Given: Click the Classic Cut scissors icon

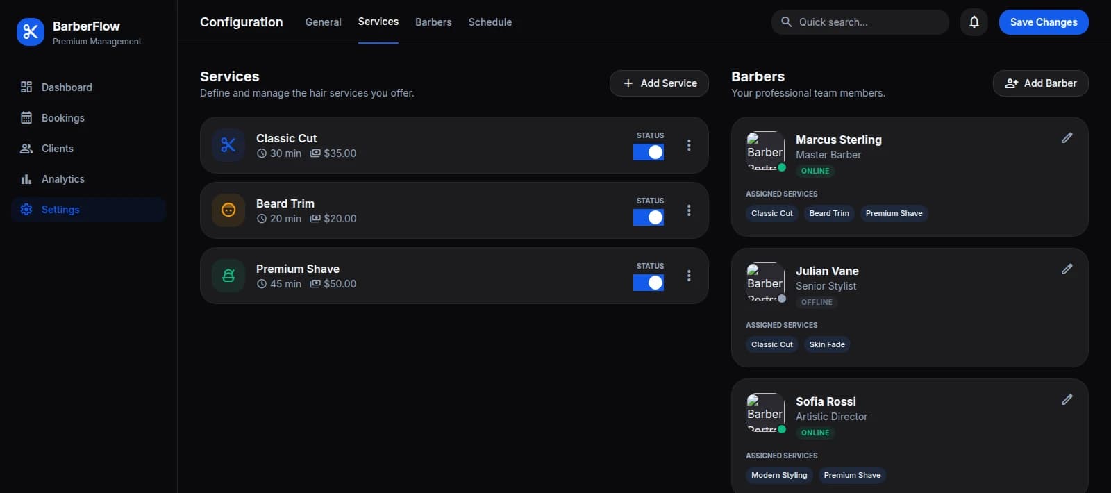Looking at the screenshot, I should 228,145.
